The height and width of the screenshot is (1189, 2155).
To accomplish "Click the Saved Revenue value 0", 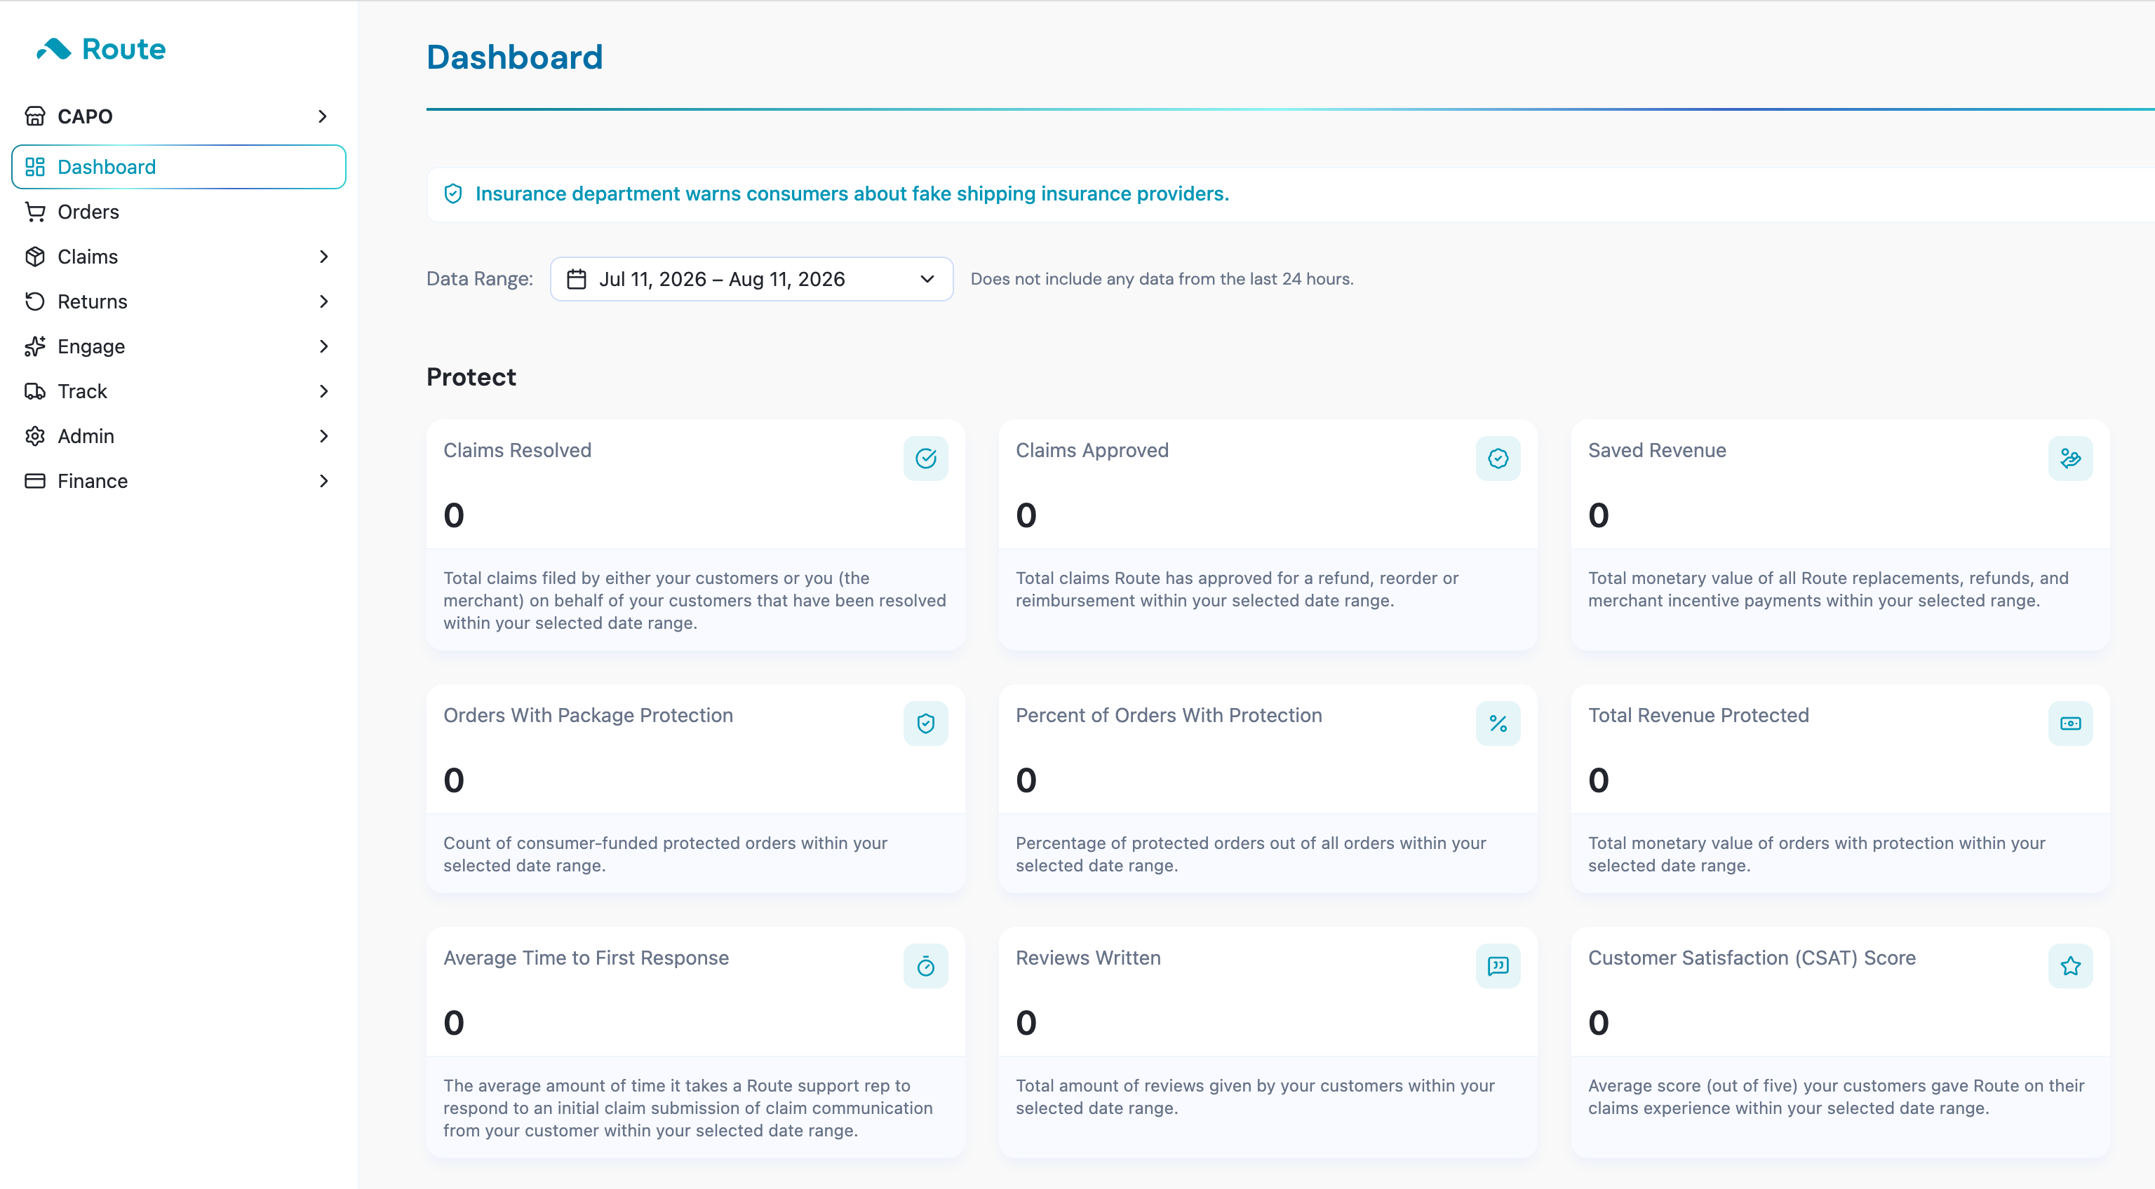I will tap(1598, 516).
